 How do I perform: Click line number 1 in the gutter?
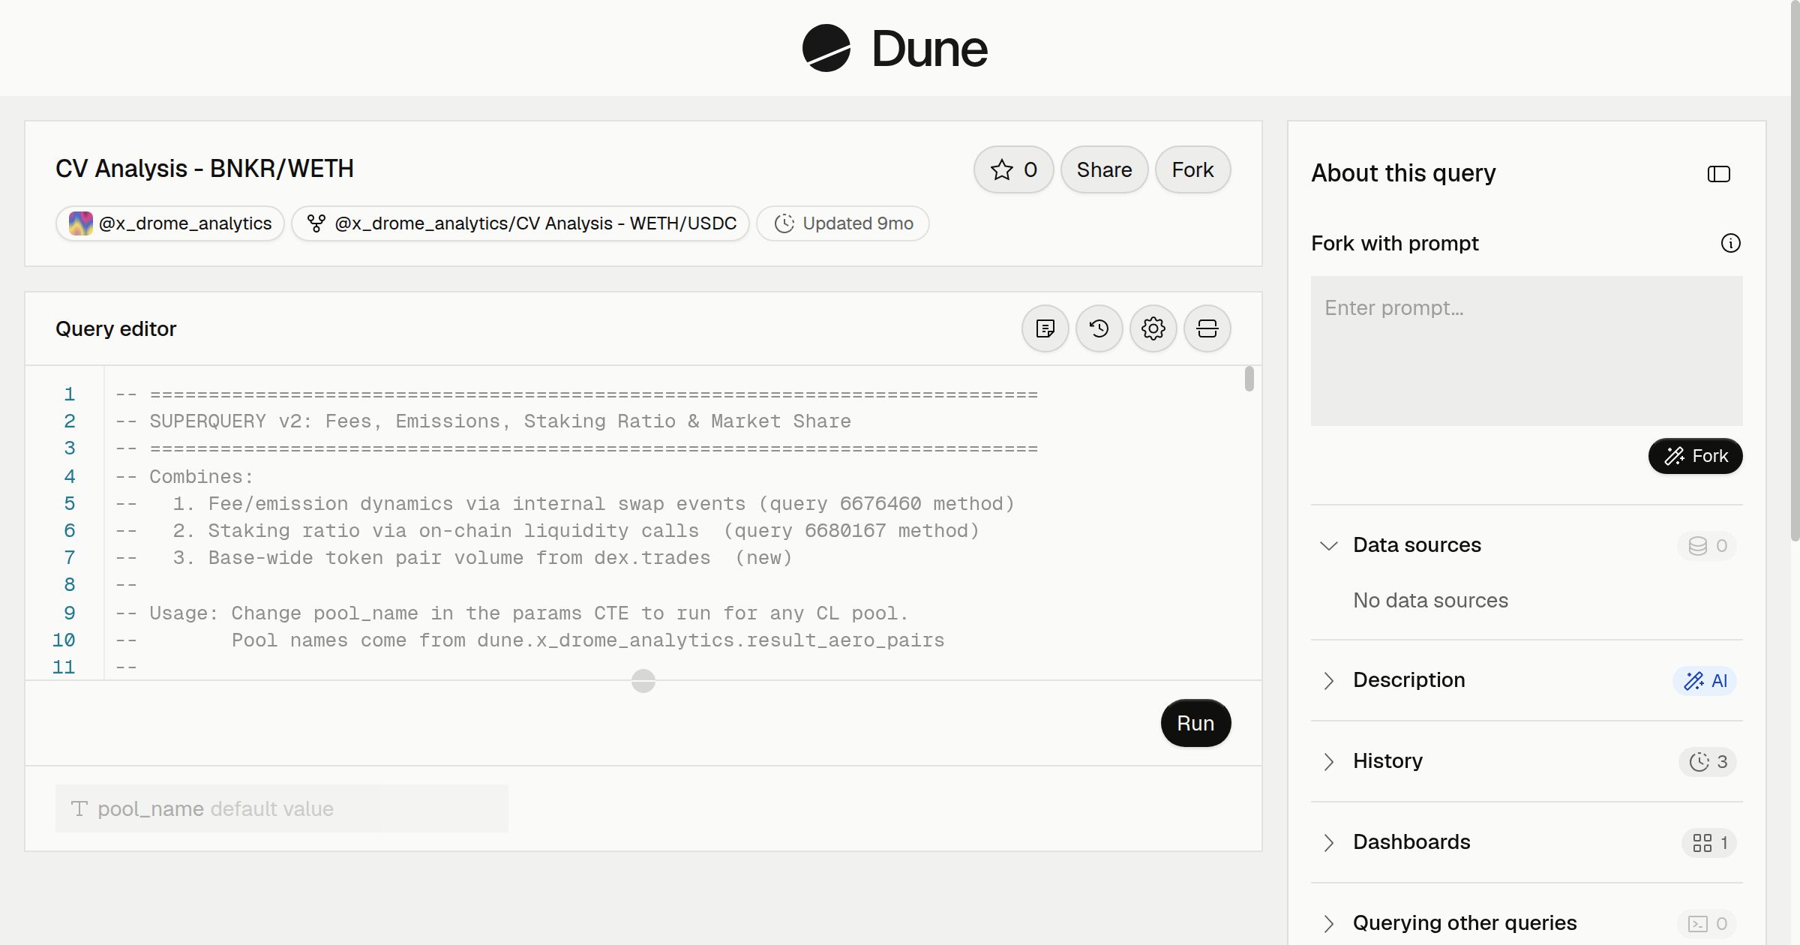69,394
